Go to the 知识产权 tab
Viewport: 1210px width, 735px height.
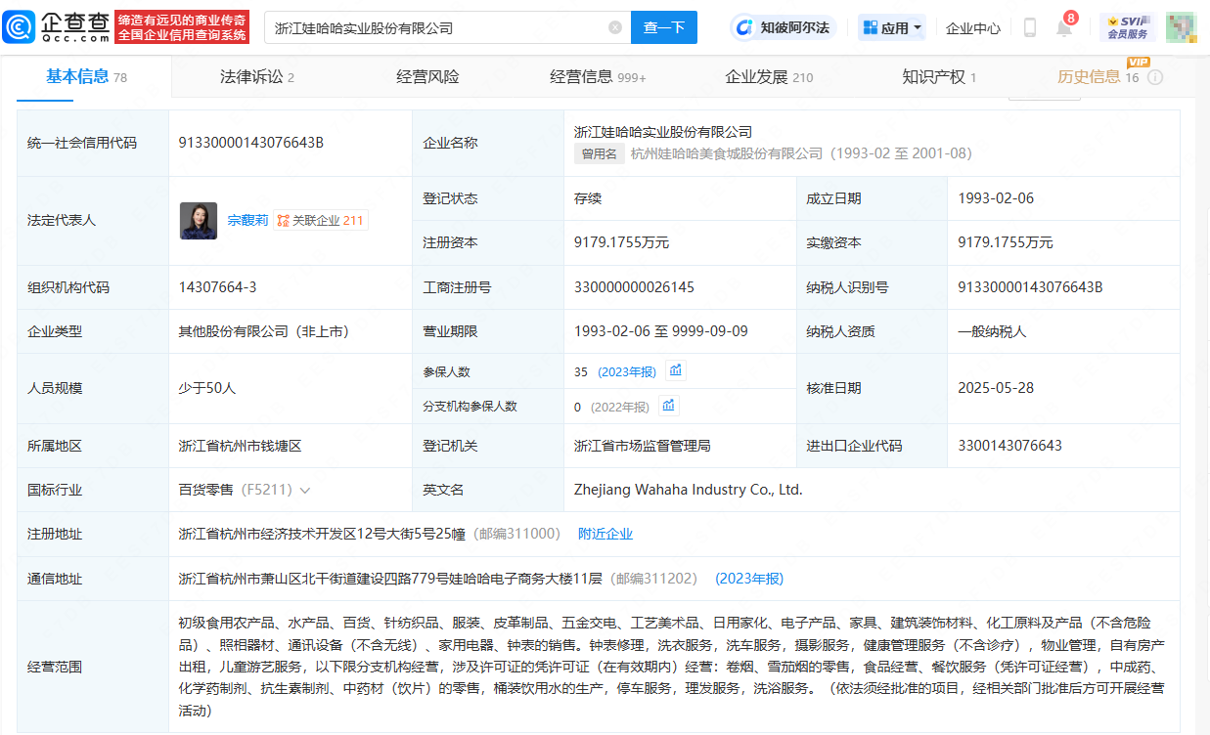[939, 77]
